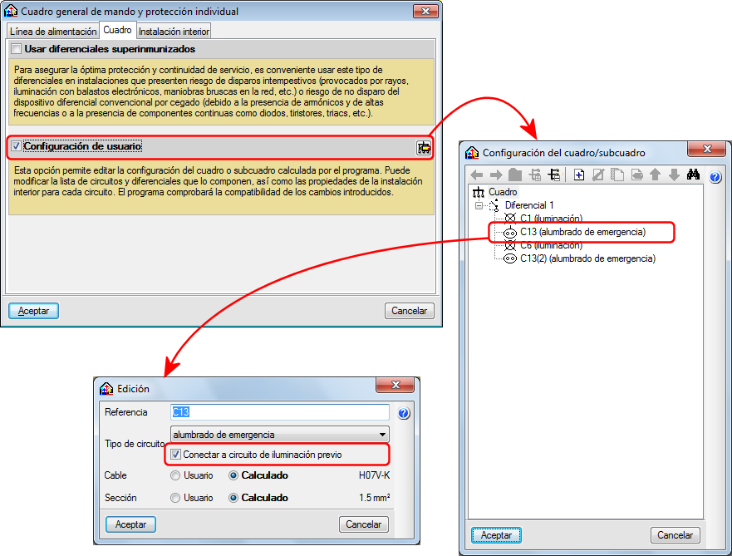The height and width of the screenshot is (556, 732).
Task: Click Cancelar in the Configuración del cuadro/subcuadro window
Action: [675, 535]
